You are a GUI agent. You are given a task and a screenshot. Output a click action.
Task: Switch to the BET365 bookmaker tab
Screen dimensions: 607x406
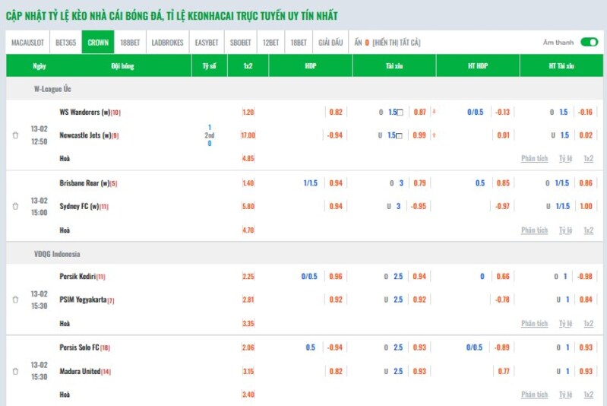coord(65,43)
